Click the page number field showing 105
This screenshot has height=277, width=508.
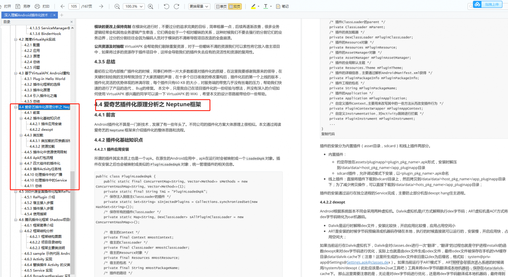click(x=74, y=6)
